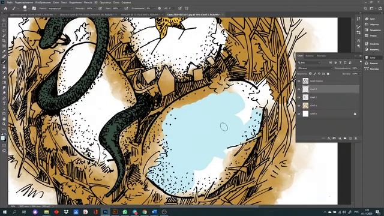Select the Crop tool
384x216 pixels.
pyautogui.click(x=4, y=41)
